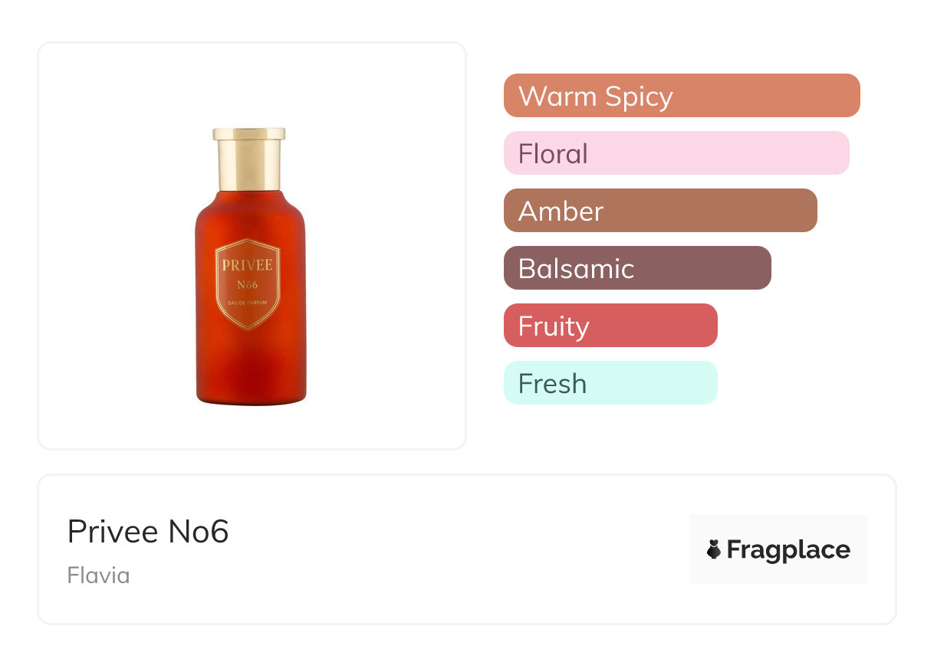Choose the Balsamic accord bar
The width and height of the screenshot is (934, 662).
coord(637,268)
